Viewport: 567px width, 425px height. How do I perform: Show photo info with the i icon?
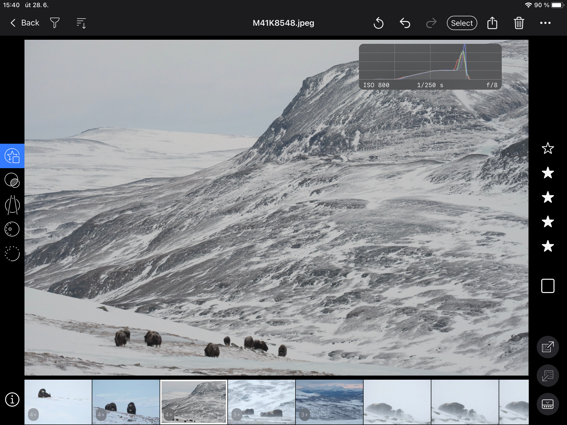point(12,400)
